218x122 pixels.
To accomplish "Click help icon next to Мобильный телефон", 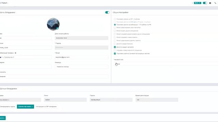I will coord(15,53).
